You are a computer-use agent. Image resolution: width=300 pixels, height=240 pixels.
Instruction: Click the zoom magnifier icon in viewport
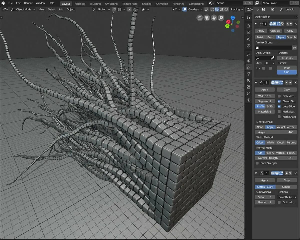[x=221, y=18]
